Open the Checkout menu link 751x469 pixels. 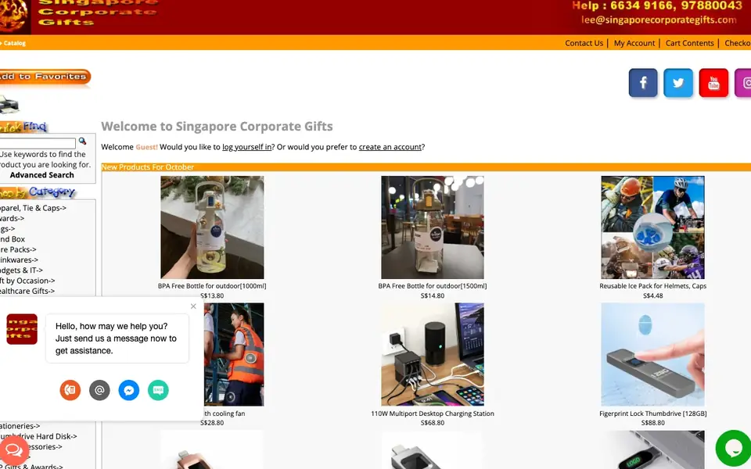pos(738,43)
